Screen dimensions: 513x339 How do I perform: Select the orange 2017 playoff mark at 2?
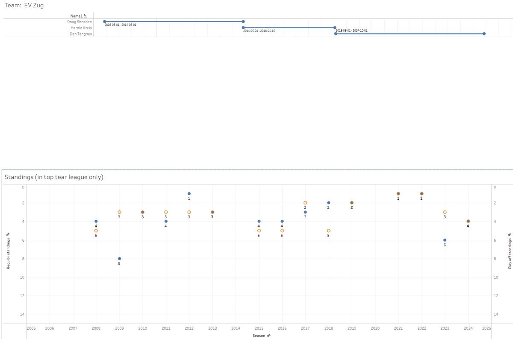(305, 203)
